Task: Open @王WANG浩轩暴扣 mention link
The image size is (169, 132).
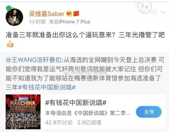Action: [x=34, y=60]
